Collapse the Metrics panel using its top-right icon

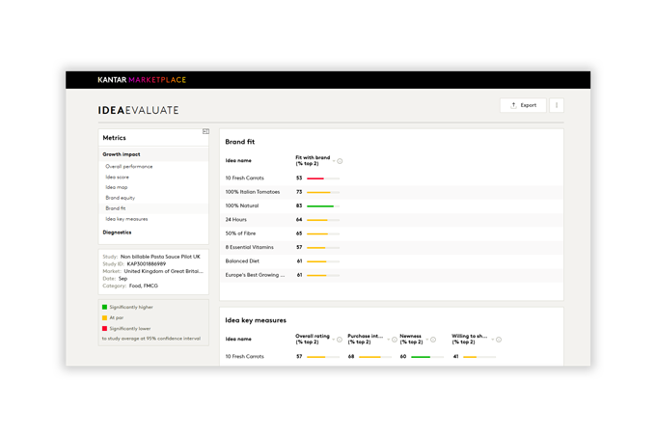[205, 131]
